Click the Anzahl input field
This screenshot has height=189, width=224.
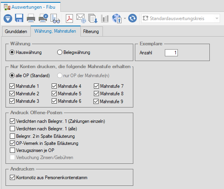[171, 53]
